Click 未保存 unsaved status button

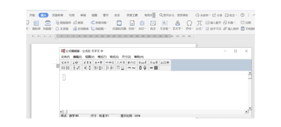pyautogui.click(x=203, y=15)
